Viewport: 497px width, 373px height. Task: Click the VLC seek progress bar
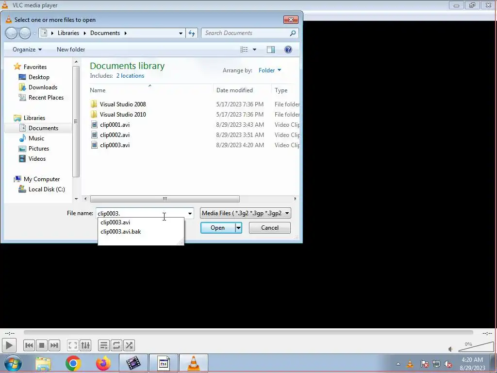pos(248,332)
